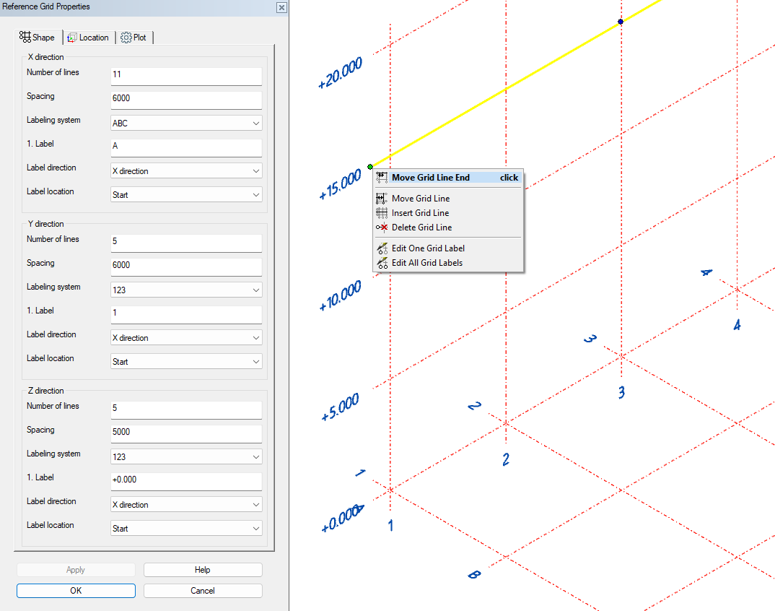The height and width of the screenshot is (611, 775).
Task: Open X direction Labeling system dropdown
Action: 186,123
